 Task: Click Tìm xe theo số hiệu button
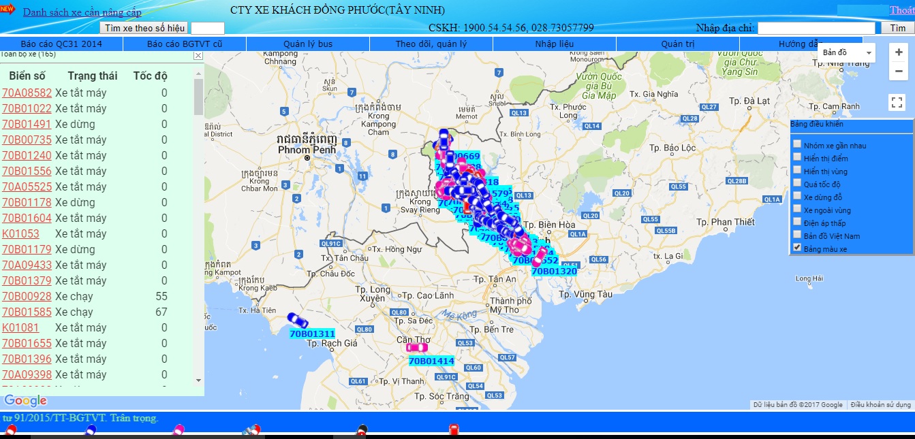pos(144,28)
